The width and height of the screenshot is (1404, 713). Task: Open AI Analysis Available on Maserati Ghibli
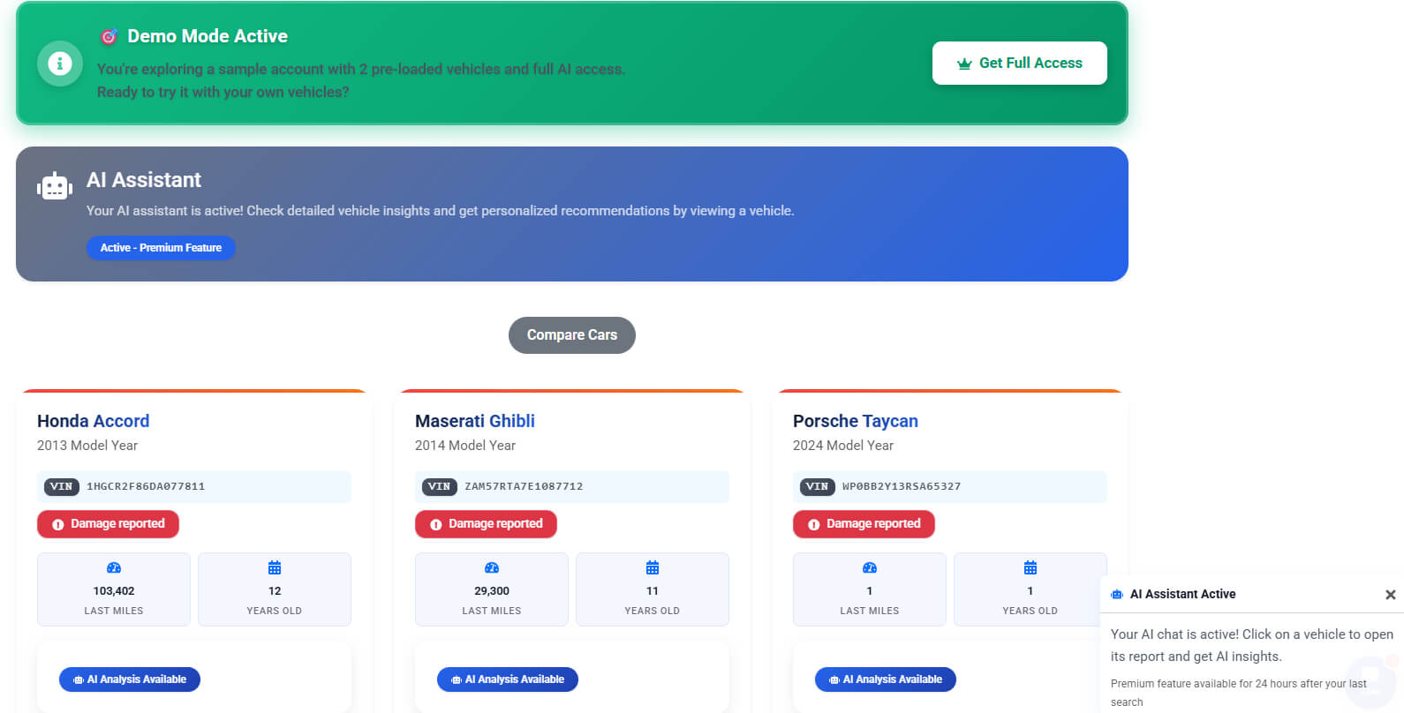[x=508, y=679]
